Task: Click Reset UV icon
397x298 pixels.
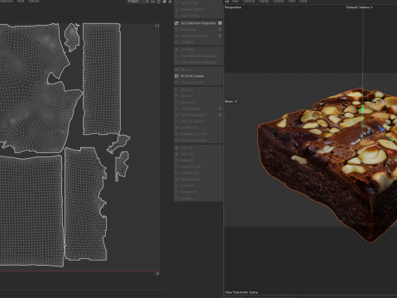Action: pos(177,161)
